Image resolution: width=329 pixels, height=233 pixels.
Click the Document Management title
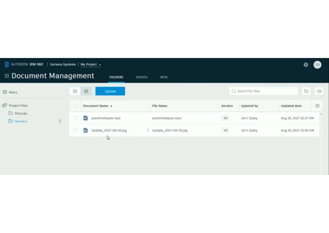53,75
